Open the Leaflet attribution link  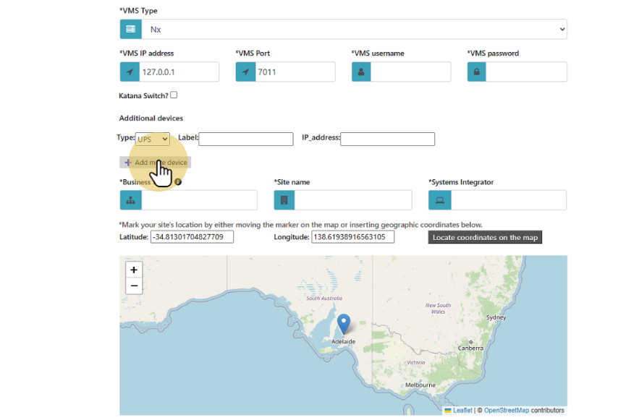pos(462,411)
